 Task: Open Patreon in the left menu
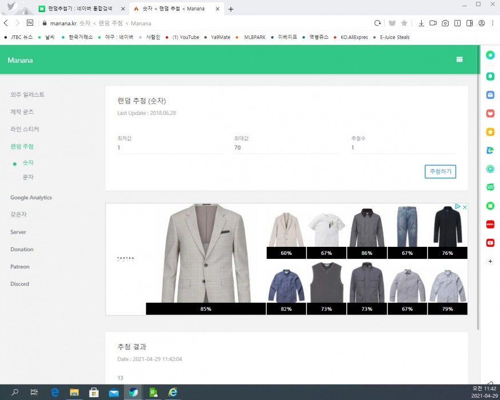(x=20, y=266)
